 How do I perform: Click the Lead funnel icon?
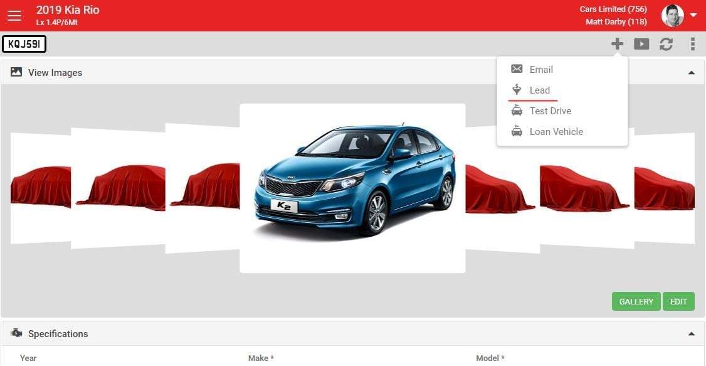(517, 90)
